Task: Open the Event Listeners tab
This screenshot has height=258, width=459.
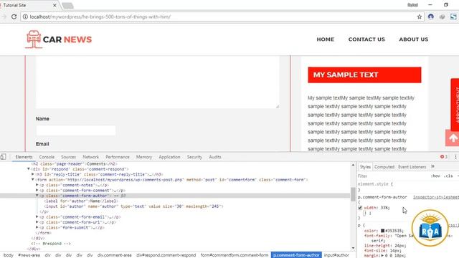Action: [x=412, y=167]
